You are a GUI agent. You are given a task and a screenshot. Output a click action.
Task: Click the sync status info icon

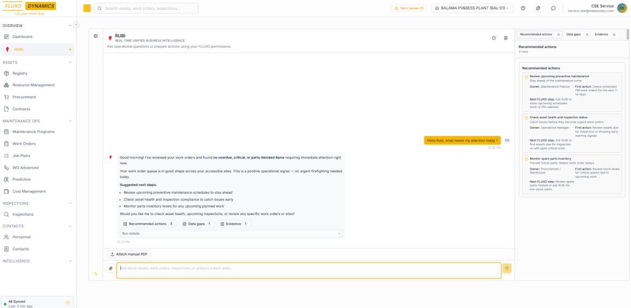68,303
